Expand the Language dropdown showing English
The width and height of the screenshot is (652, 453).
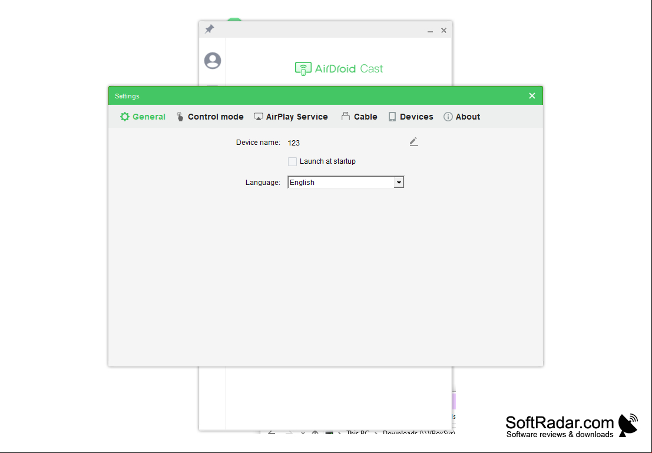[346, 182]
